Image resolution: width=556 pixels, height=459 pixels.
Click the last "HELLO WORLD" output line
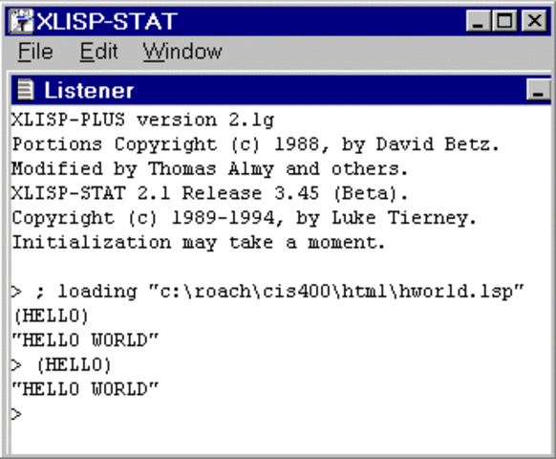point(85,389)
